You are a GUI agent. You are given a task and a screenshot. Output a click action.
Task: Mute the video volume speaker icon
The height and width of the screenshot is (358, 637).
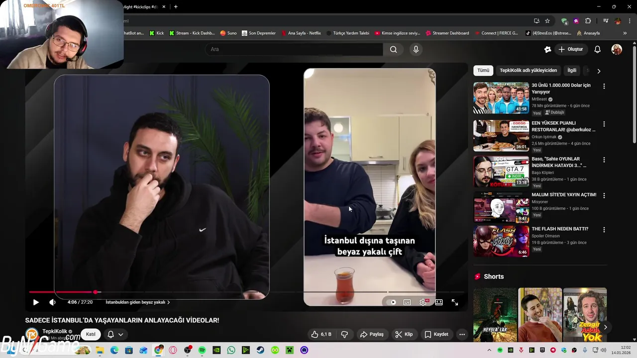52,302
